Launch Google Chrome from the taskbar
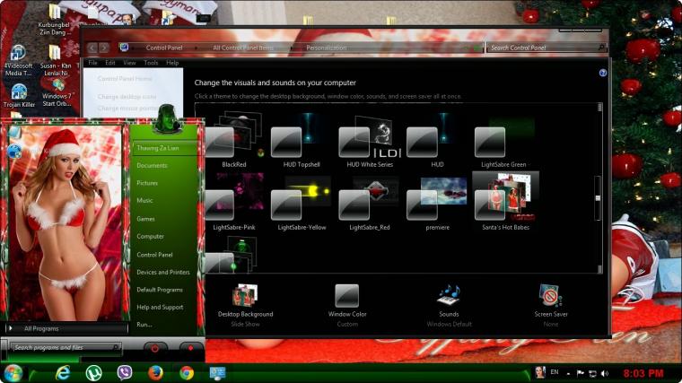 [x=187, y=373]
